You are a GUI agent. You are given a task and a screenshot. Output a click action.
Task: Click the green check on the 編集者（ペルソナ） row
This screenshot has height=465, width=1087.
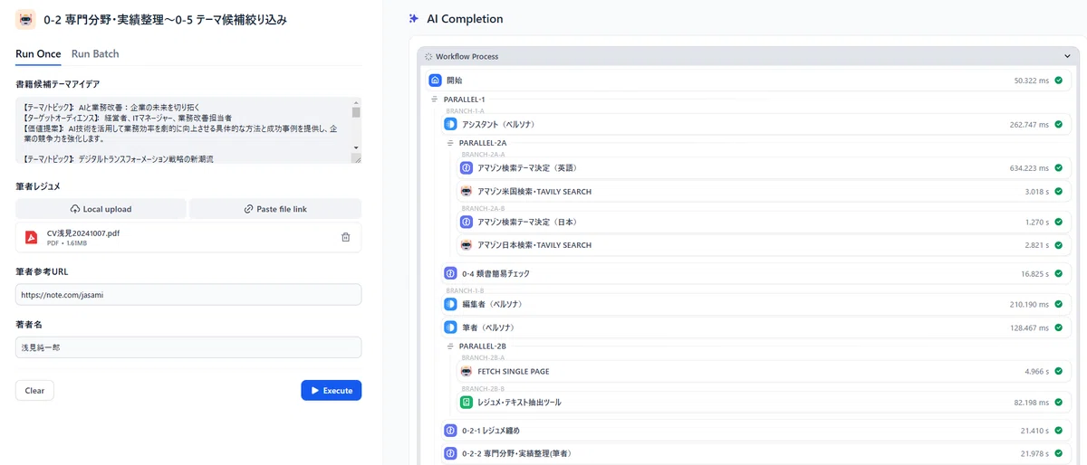point(1058,304)
